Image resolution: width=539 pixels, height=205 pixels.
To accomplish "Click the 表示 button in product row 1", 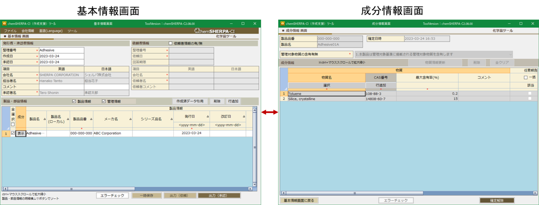I will pyautogui.click(x=21, y=134).
